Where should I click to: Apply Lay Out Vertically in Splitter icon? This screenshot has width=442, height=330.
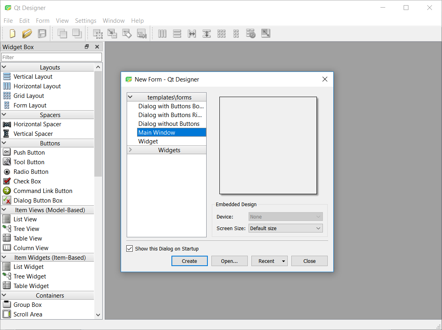[207, 34]
